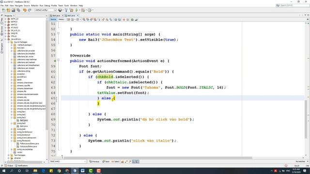Click the Debug Project toolbar icon
Viewport: 310px width, 174px height.
83,10
